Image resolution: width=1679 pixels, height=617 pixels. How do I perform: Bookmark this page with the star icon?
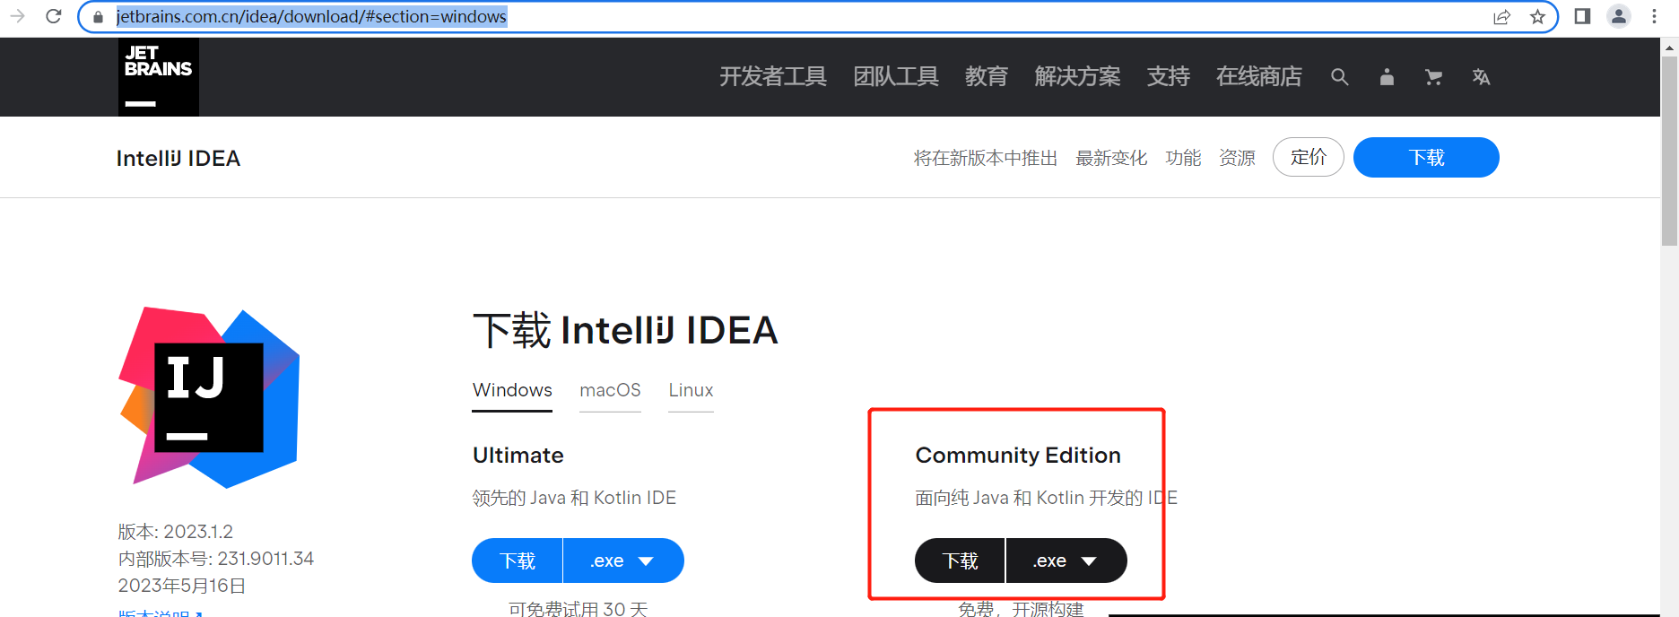pyautogui.click(x=1537, y=16)
